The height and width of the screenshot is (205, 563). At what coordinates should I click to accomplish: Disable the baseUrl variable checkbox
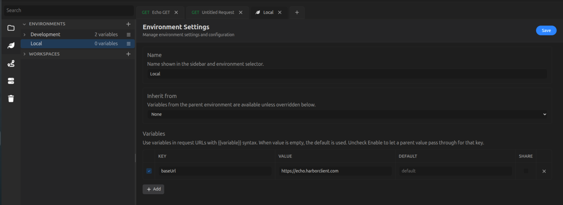click(149, 171)
